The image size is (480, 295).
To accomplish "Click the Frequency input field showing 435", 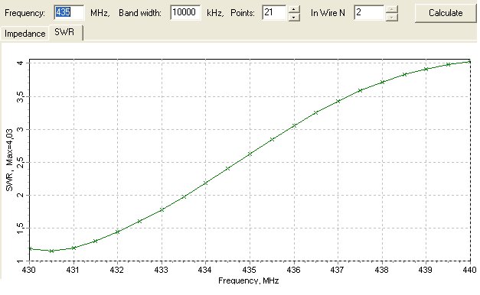I will [69, 12].
